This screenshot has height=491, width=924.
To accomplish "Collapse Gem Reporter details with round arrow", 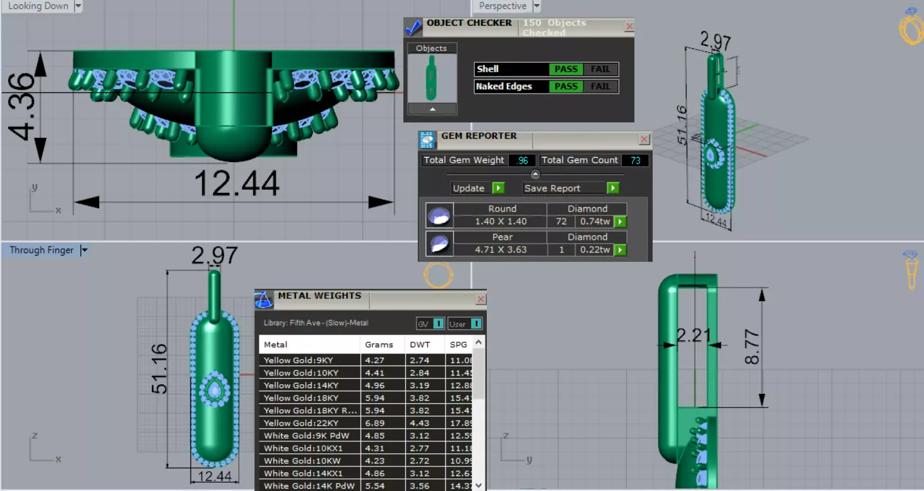I will click(x=535, y=174).
